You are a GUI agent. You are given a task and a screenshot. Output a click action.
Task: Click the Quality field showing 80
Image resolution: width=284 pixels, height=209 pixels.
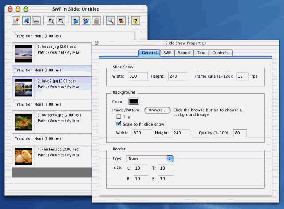[240, 133]
